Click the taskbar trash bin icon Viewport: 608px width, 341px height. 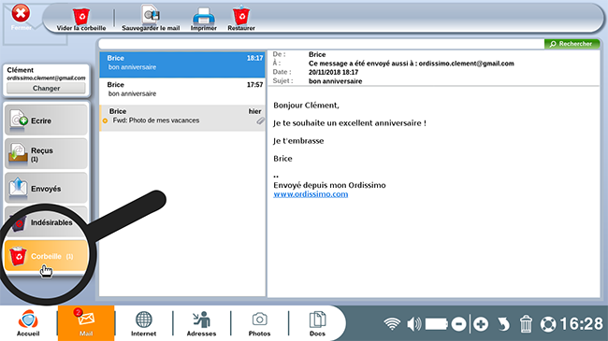[526, 324]
